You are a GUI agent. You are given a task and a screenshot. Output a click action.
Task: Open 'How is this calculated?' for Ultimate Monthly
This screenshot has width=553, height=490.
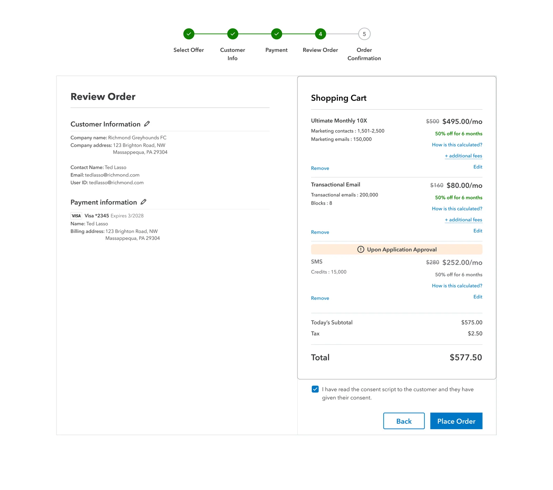[457, 145]
